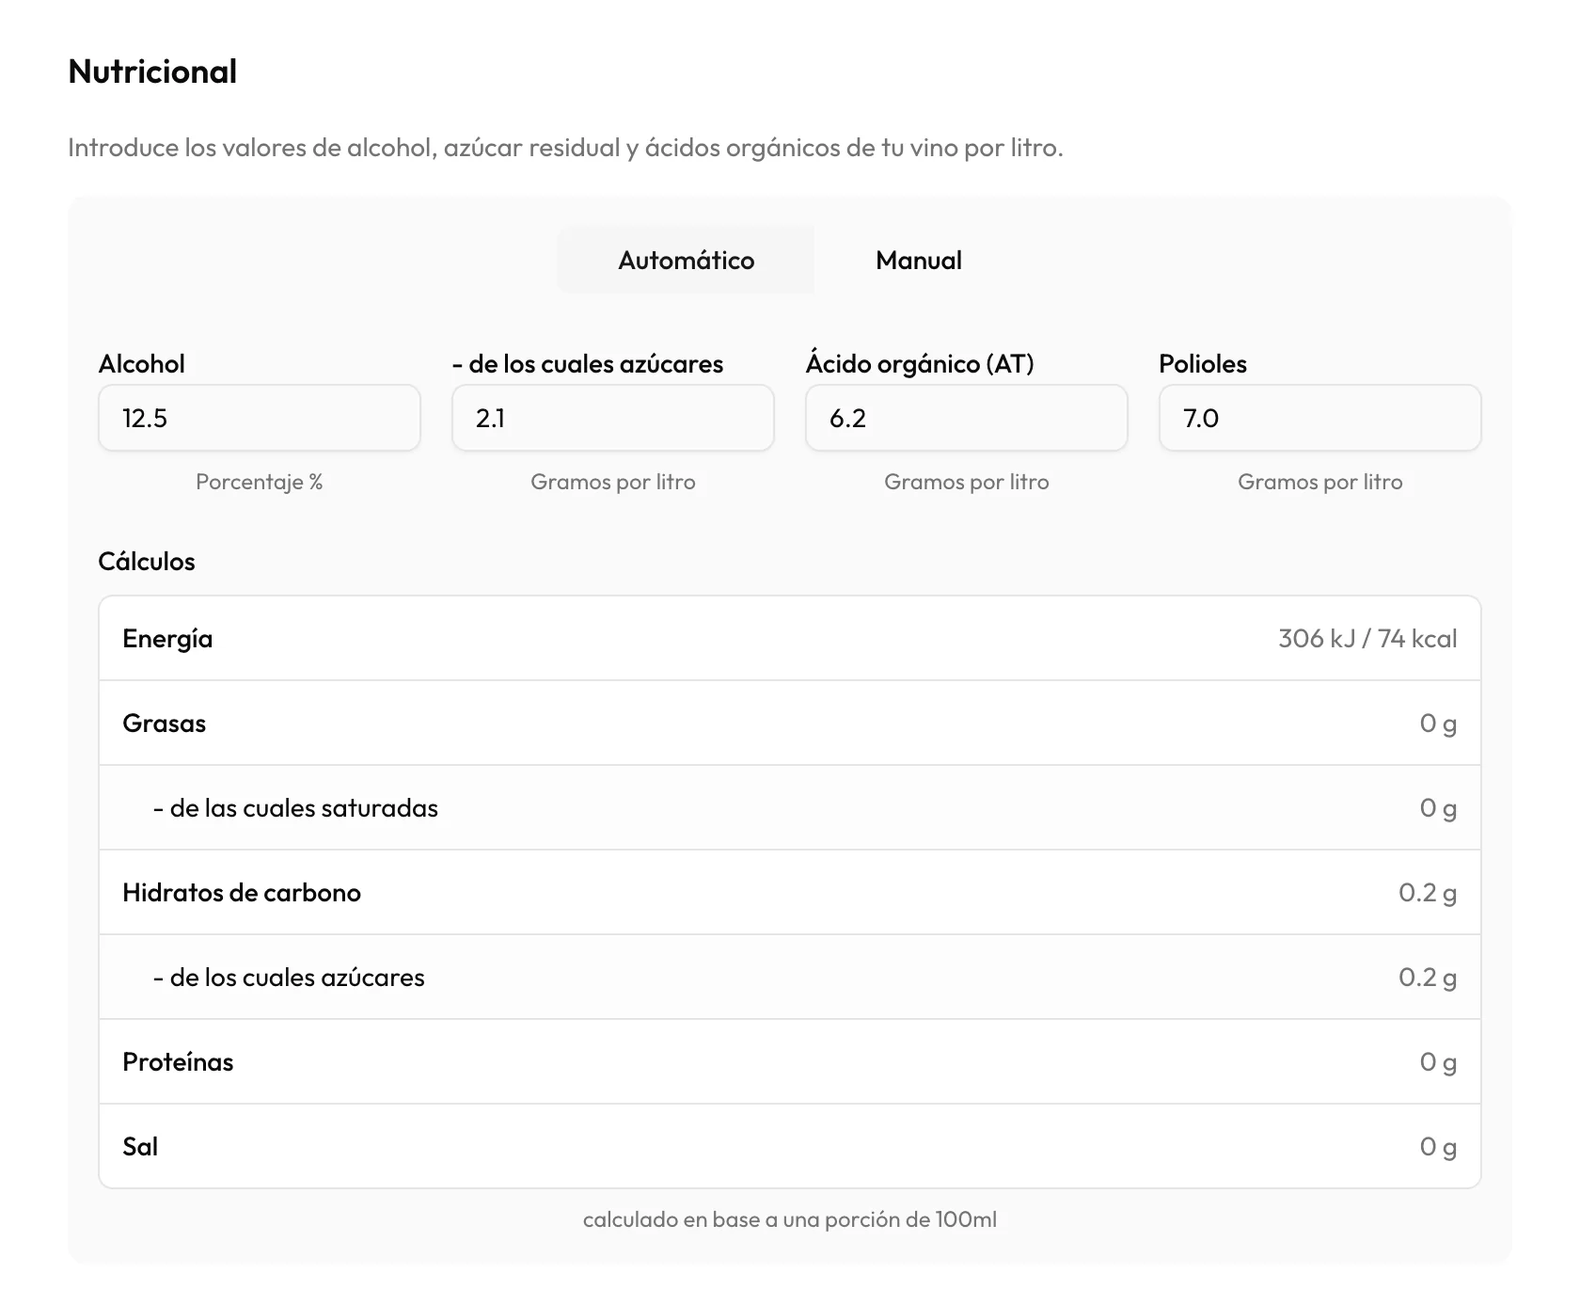Click 'Gramos por litro' under Ácido orgánico field
The height and width of the screenshot is (1289, 1580).
[967, 482]
